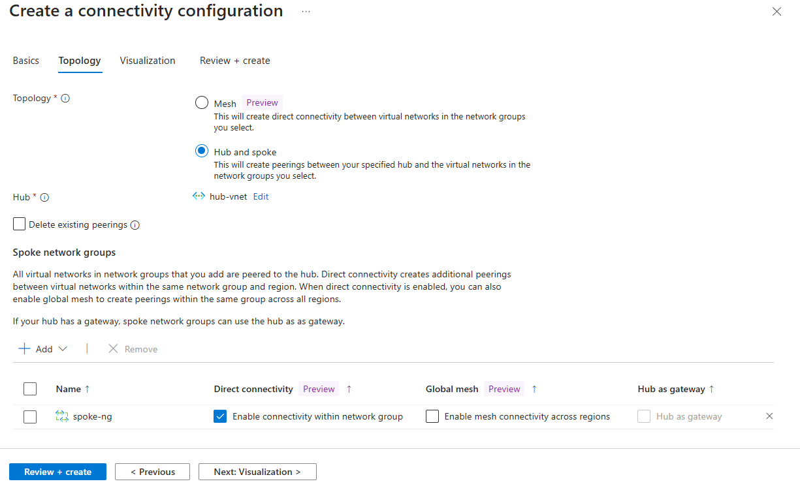The width and height of the screenshot is (800, 490).
Task: Switch to the Visualization tab
Action: point(148,60)
